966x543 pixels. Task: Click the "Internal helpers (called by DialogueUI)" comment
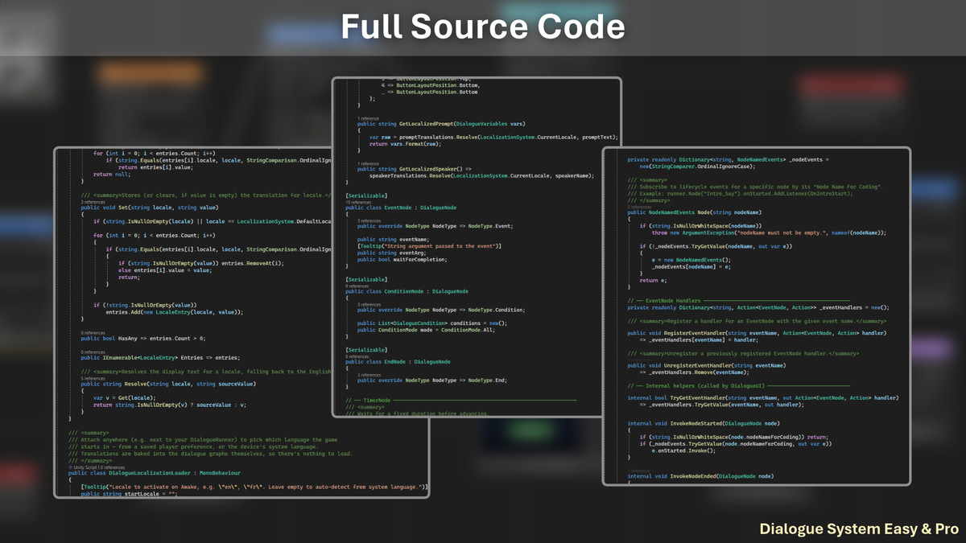[738, 386]
